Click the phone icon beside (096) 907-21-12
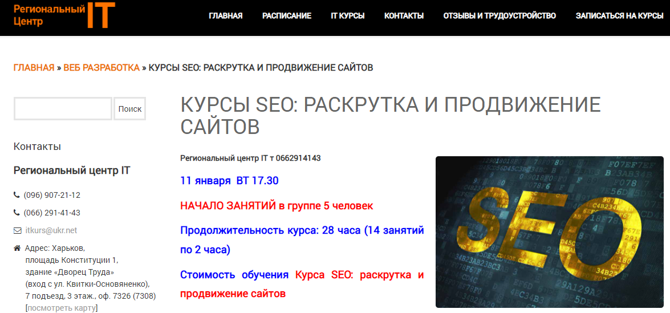 pyautogui.click(x=17, y=195)
